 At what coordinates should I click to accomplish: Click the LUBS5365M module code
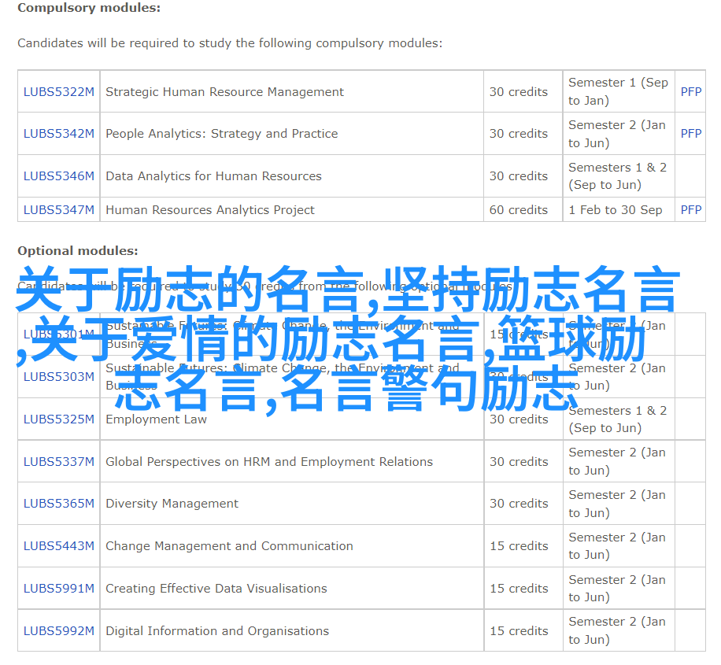click(58, 504)
